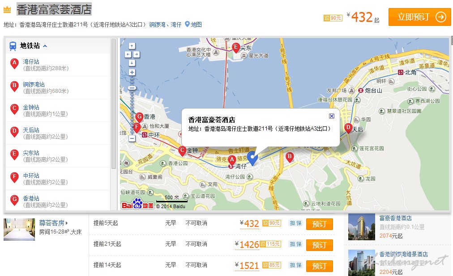Open the 金钟站 station link
The image size is (453, 276).
[x=31, y=107]
